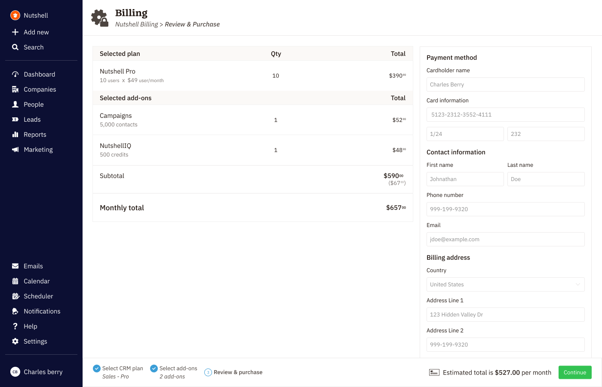The width and height of the screenshot is (602, 387).
Task: Focus the card number field
Action: [x=506, y=115]
